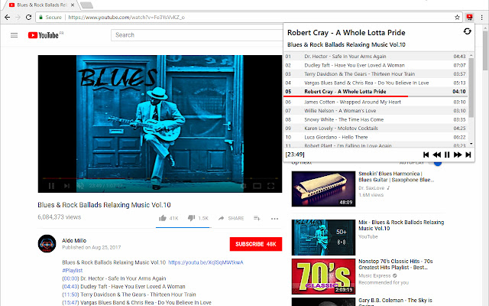Open the Music Express channel link

374,275
